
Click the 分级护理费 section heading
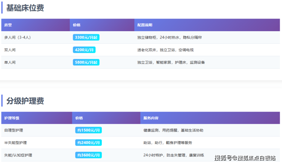[x=25, y=101]
